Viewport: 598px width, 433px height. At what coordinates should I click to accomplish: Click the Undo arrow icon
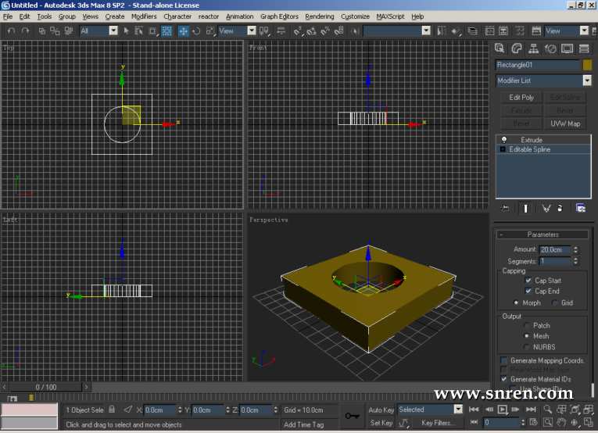12,31
